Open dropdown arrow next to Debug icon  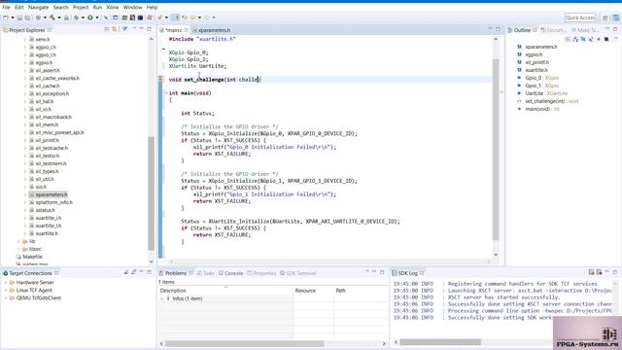click(x=83, y=17)
